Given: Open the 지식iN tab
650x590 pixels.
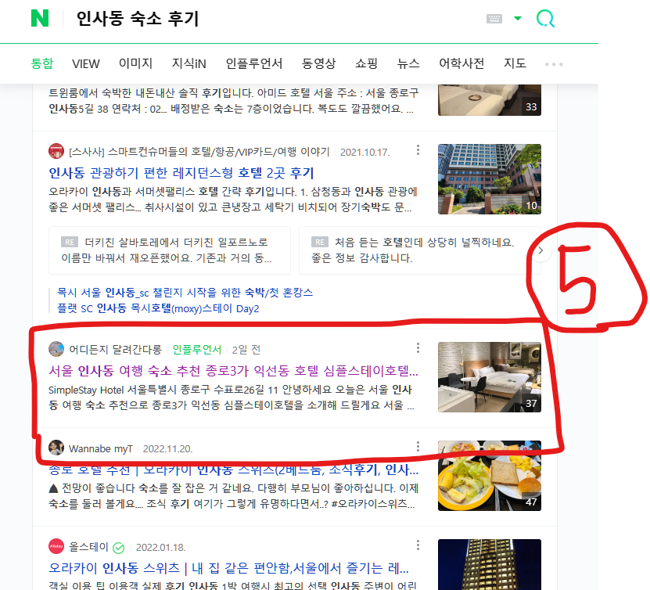Looking at the screenshot, I should (x=189, y=63).
